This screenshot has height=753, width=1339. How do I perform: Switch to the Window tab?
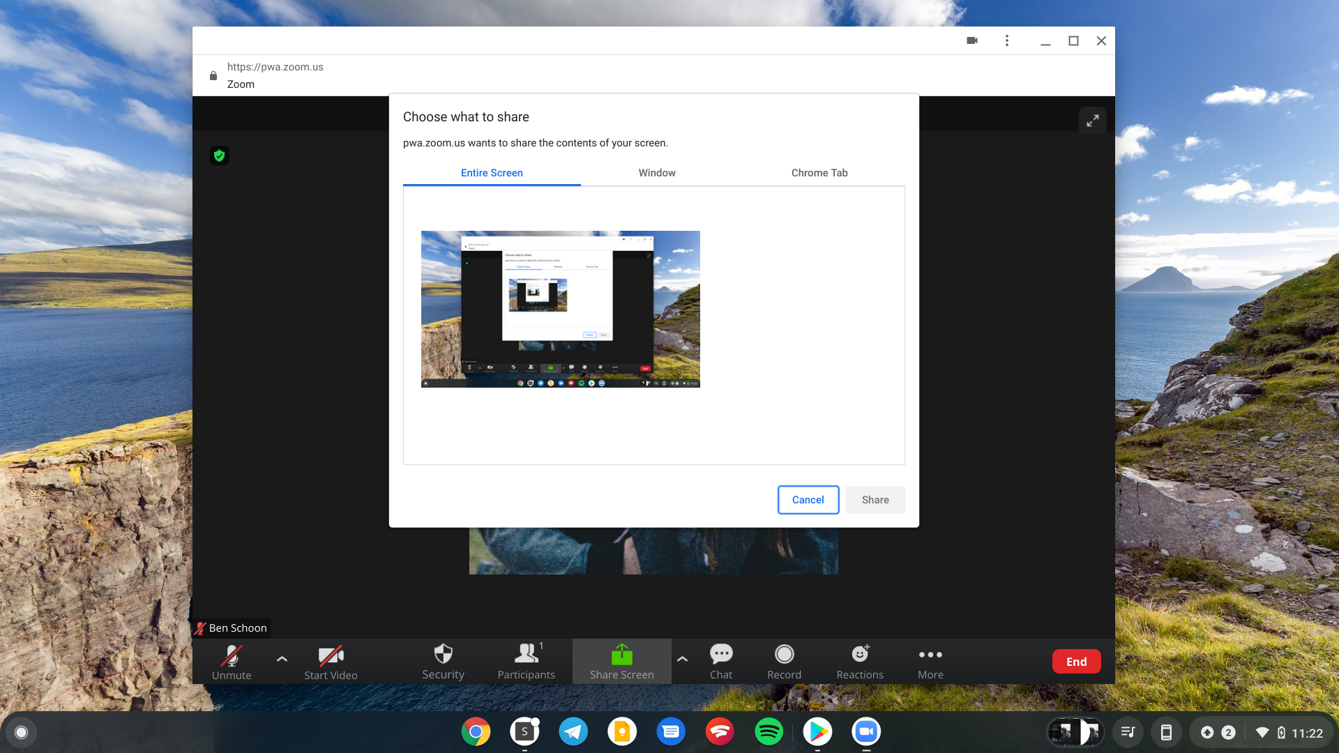tap(656, 173)
